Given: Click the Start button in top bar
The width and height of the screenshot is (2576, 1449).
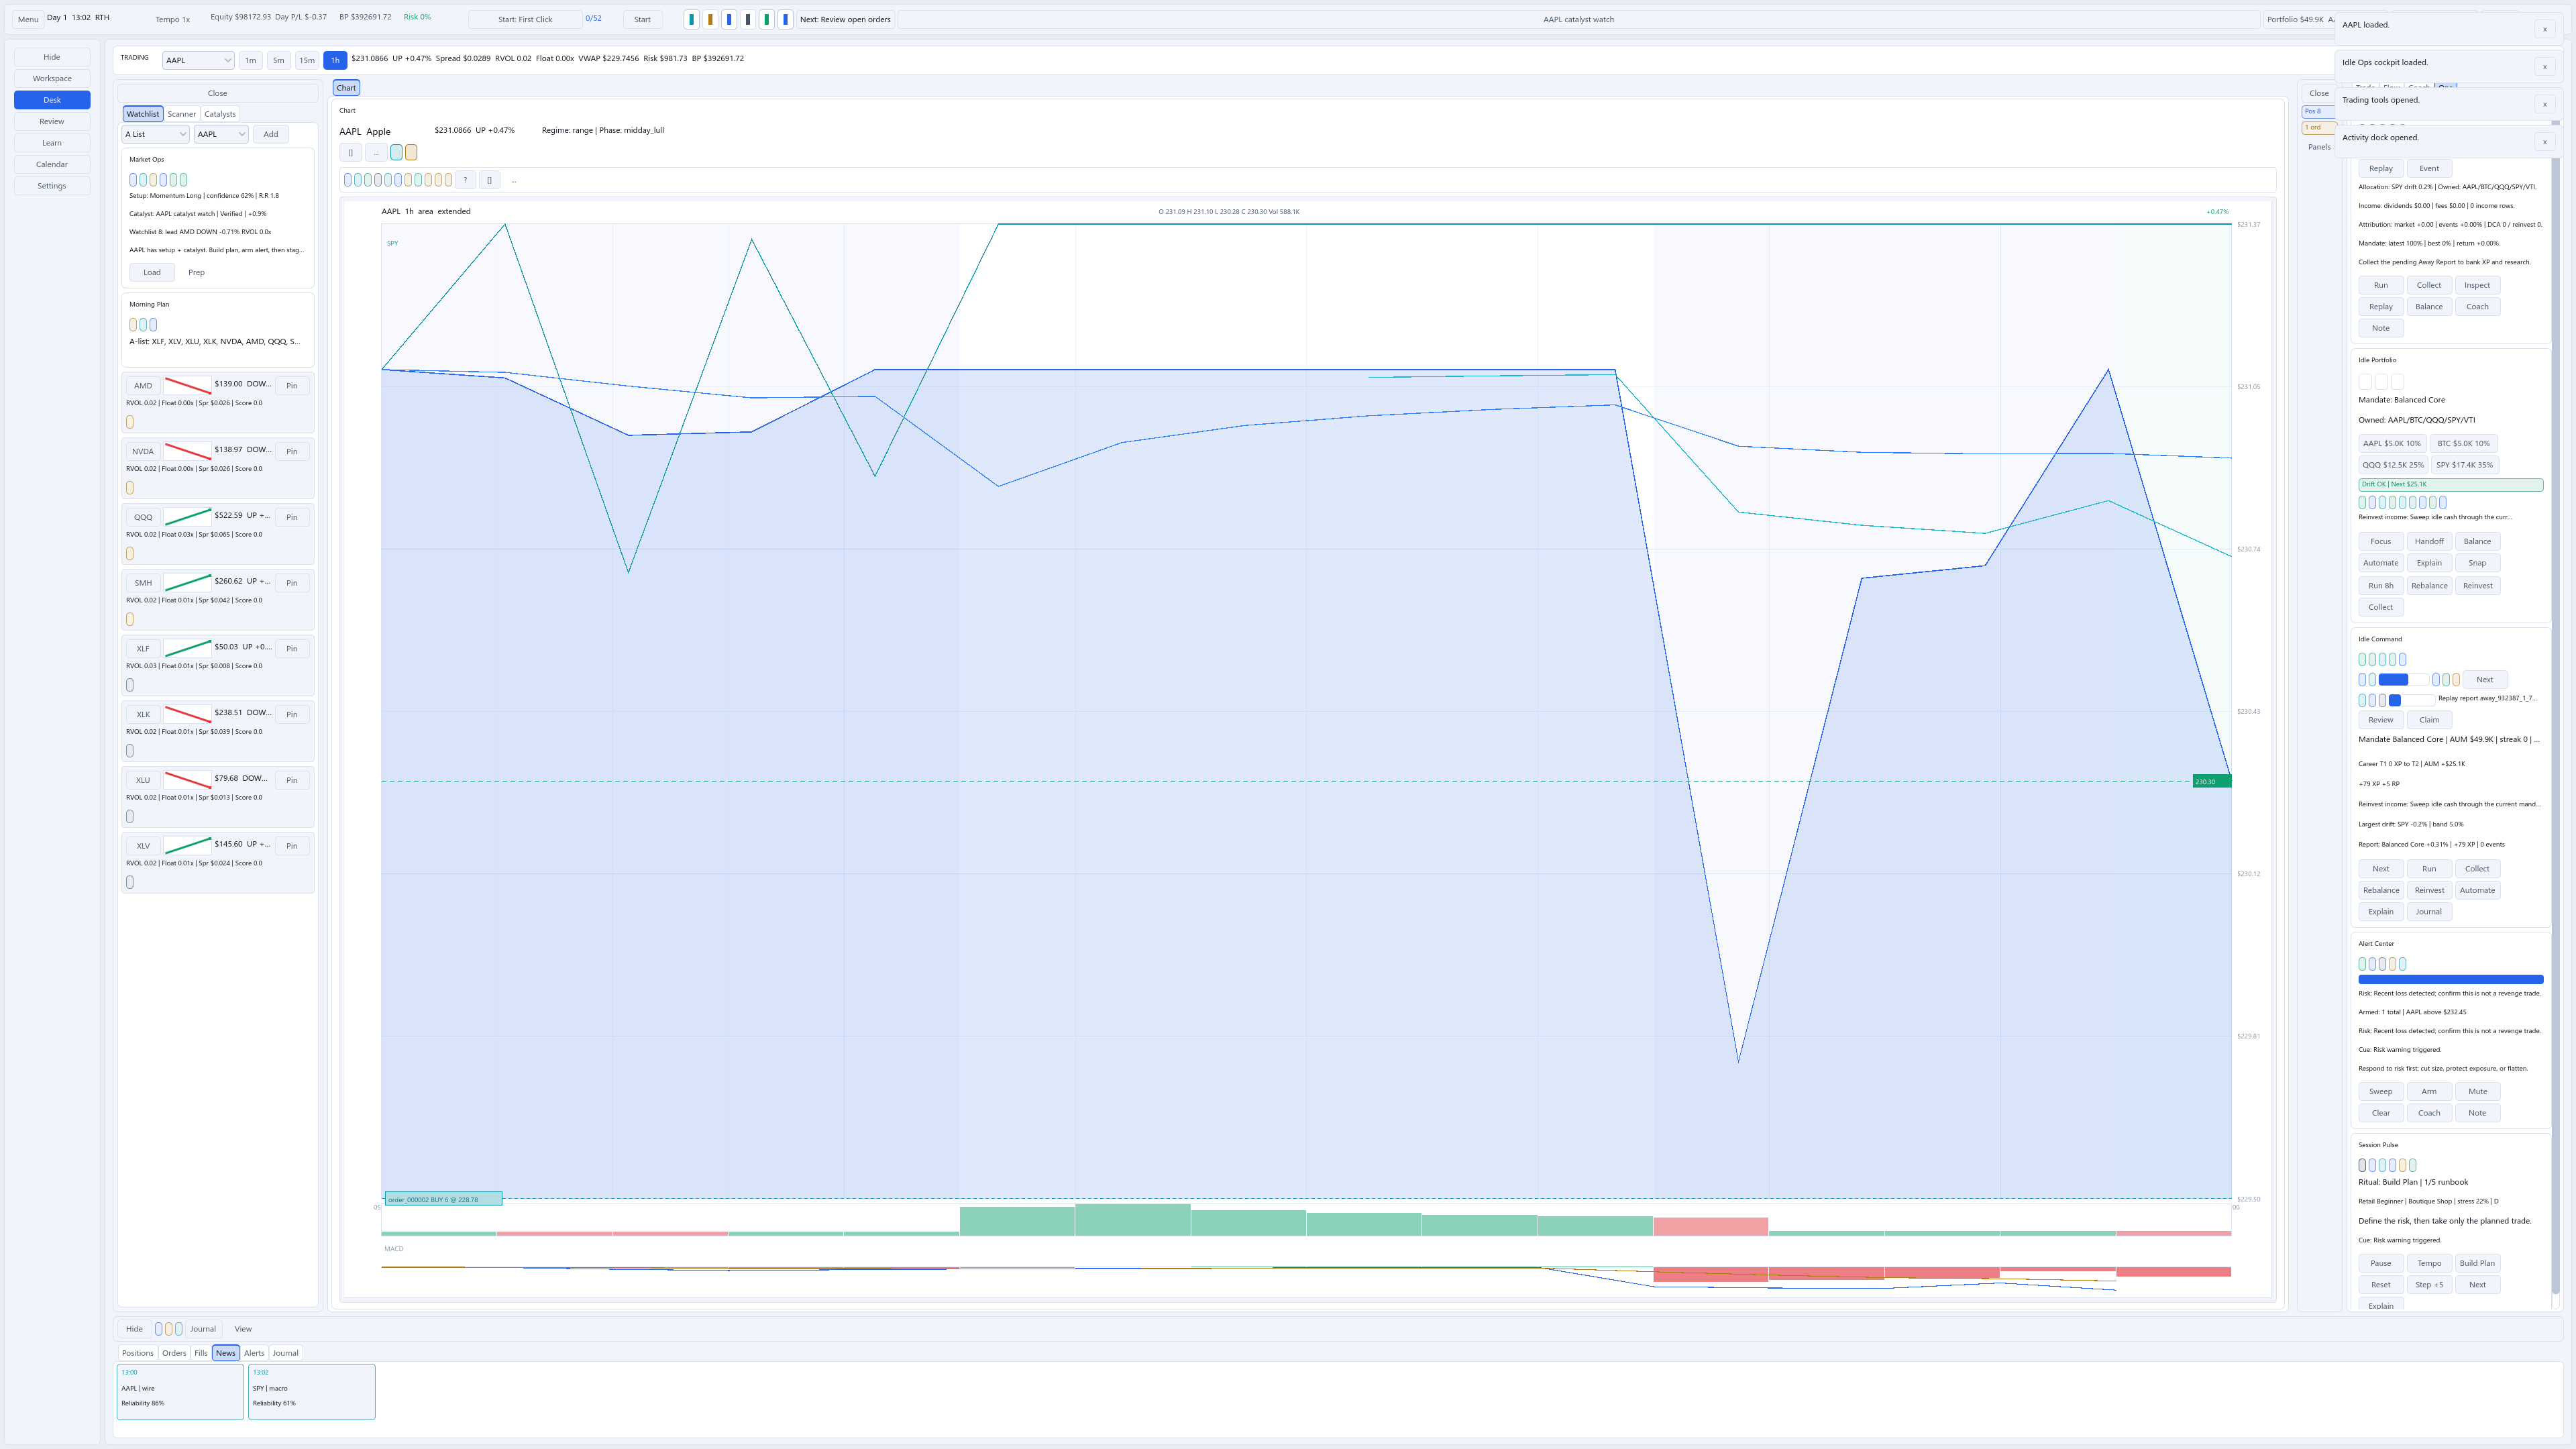Looking at the screenshot, I should coord(642,19).
